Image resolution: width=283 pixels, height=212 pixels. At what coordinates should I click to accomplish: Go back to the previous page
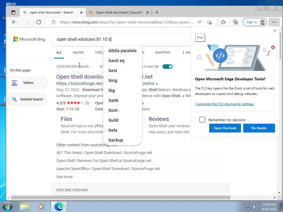[x=14, y=22]
